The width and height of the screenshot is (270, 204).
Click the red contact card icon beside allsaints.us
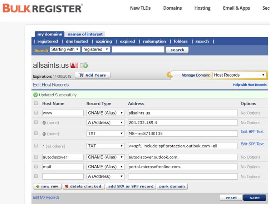74,65
